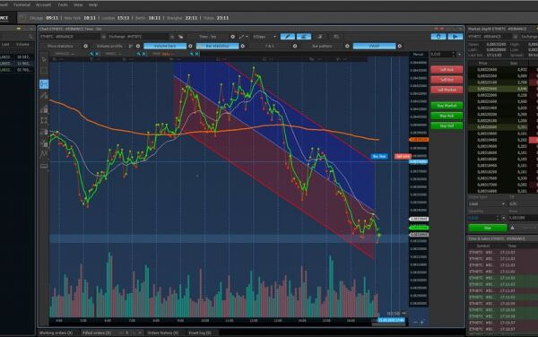Click the order quantity field above Sell Ask

440,54
